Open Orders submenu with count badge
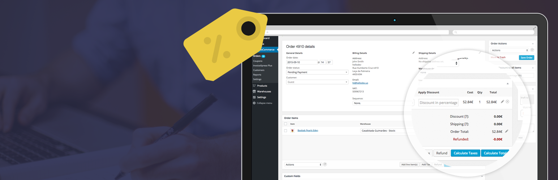558x180 pixels. tap(259, 56)
